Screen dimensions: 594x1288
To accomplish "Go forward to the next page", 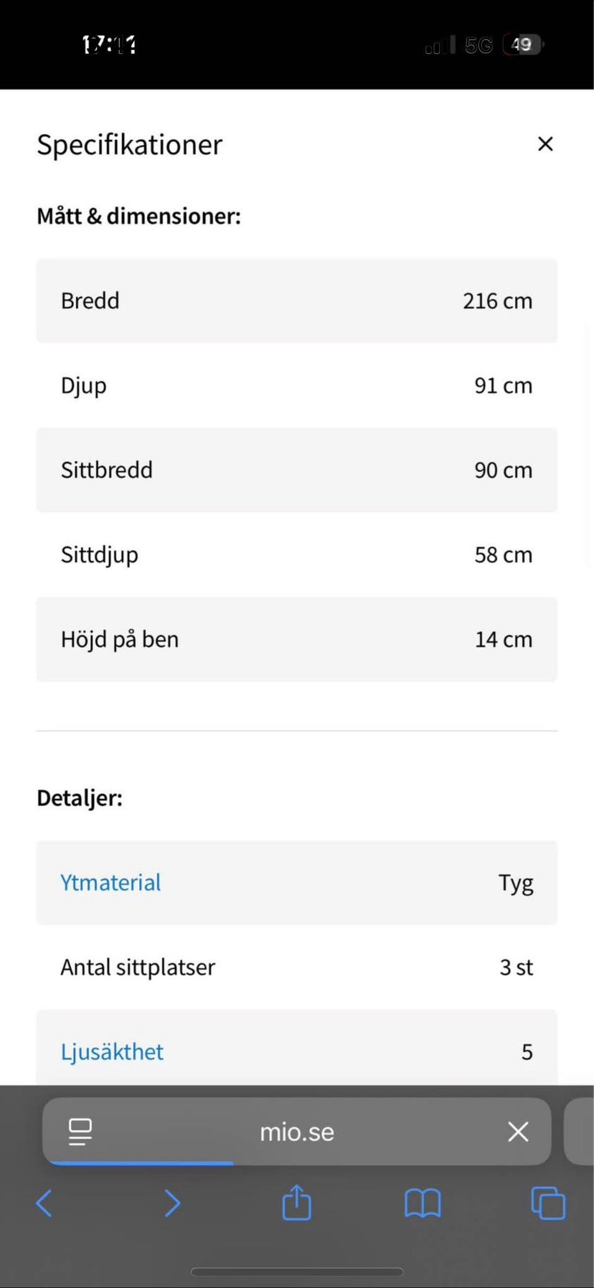I will [172, 1203].
